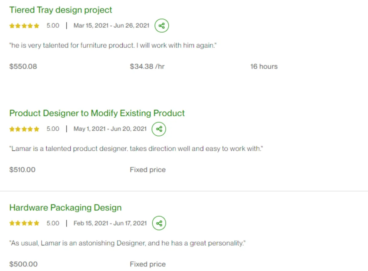Image resolution: width=368 pixels, height=271 pixels.
Task: Click the 16 hours label
Action: pos(264,67)
